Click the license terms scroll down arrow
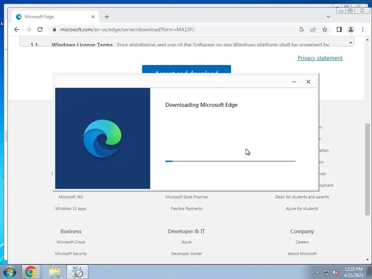This screenshot has height=279, width=372. click(351, 43)
